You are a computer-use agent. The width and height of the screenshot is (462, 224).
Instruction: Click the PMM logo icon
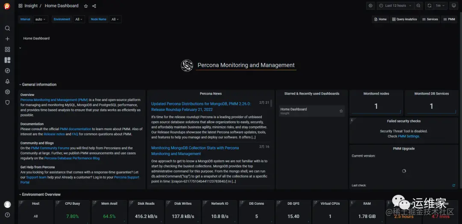[x=7, y=6]
